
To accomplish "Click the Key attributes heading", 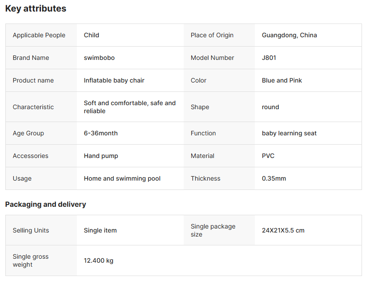I will click(x=36, y=8).
